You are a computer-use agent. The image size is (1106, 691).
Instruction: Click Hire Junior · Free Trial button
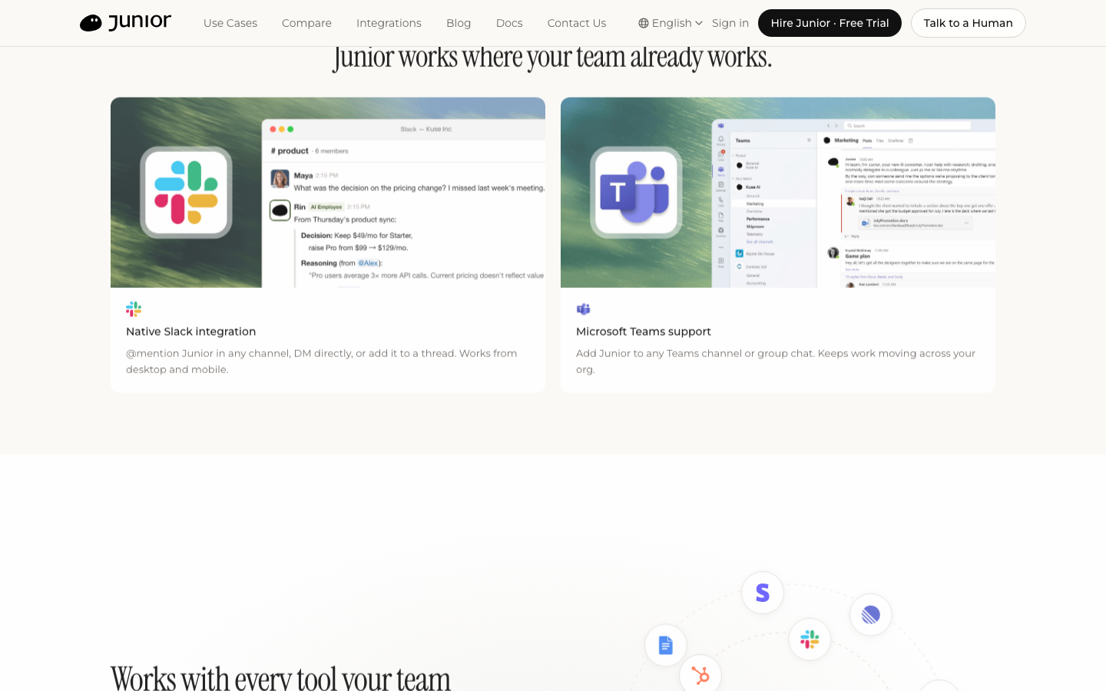tap(829, 23)
